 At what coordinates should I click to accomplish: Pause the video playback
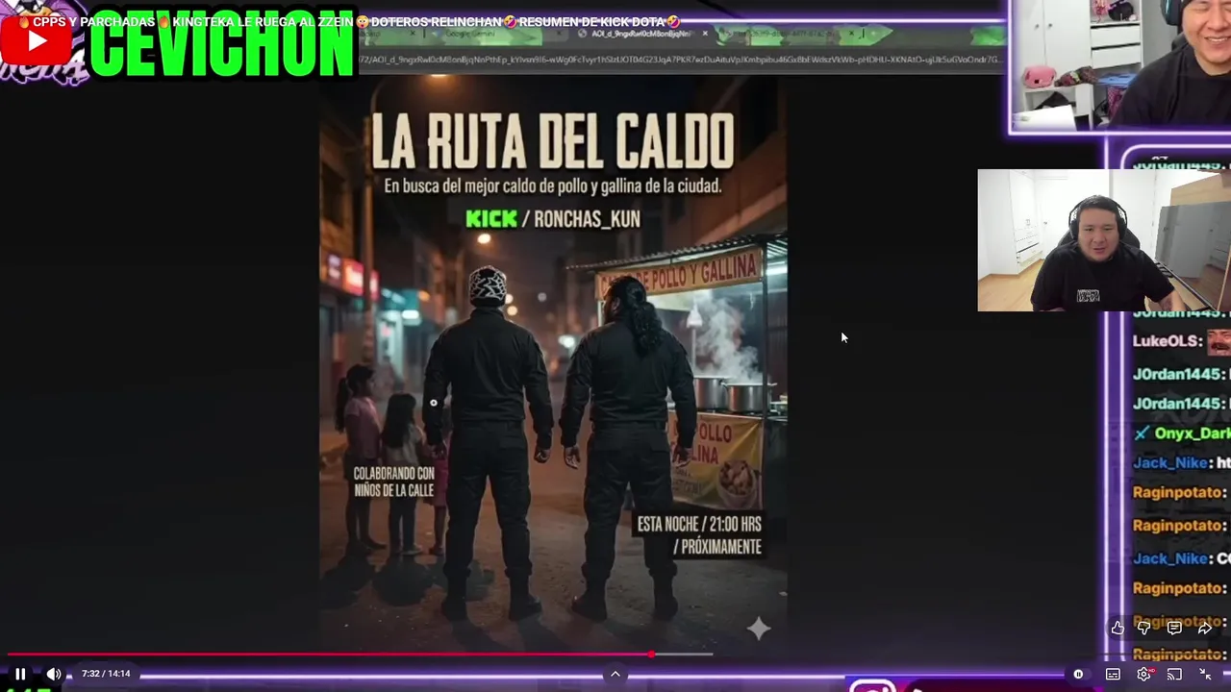tap(20, 674)
